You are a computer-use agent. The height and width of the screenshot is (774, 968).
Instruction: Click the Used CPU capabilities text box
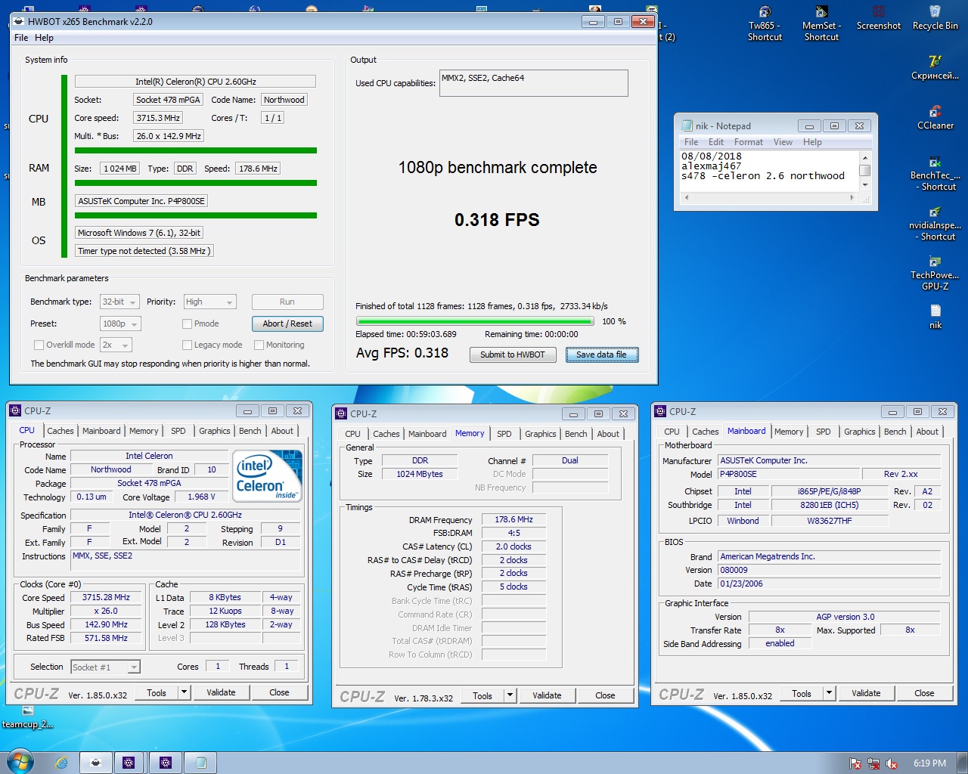tap(533, 83)
